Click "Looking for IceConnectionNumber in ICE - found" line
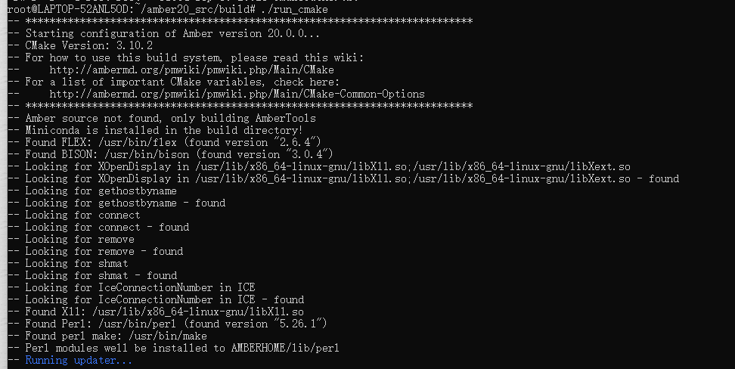 164,299
